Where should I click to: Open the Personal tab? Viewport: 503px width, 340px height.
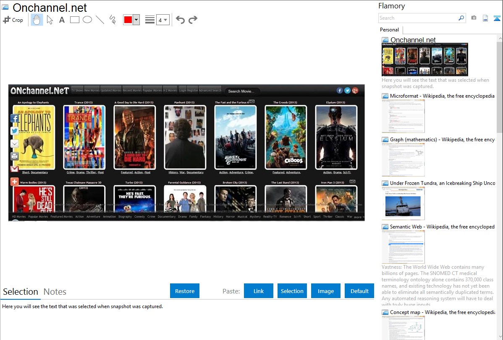389,30
